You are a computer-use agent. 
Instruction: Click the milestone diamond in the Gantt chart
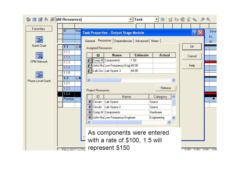coord(214,99)
